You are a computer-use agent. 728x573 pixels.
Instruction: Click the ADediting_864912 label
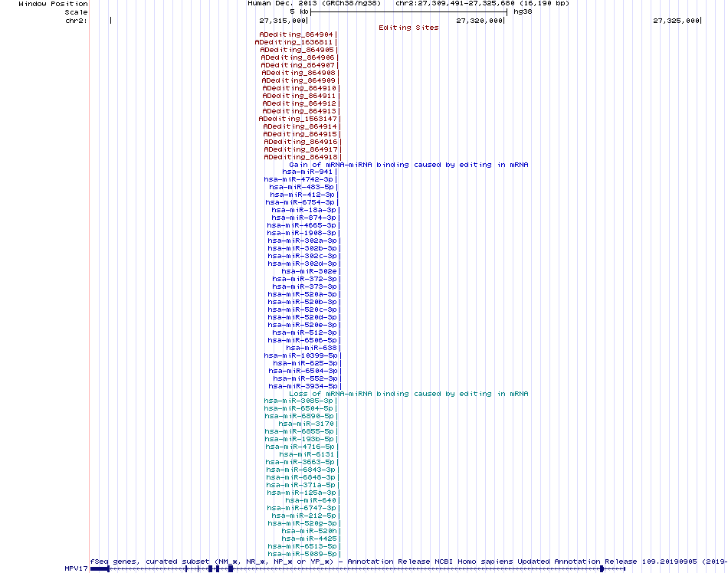click(300, 103)
